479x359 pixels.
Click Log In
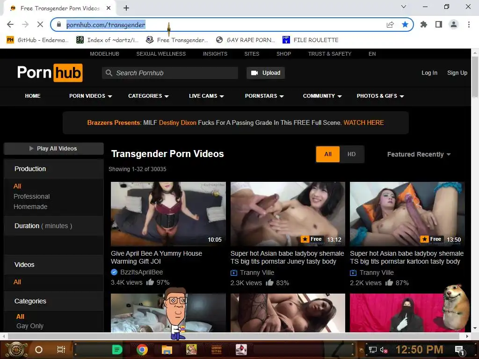(429, 73)
